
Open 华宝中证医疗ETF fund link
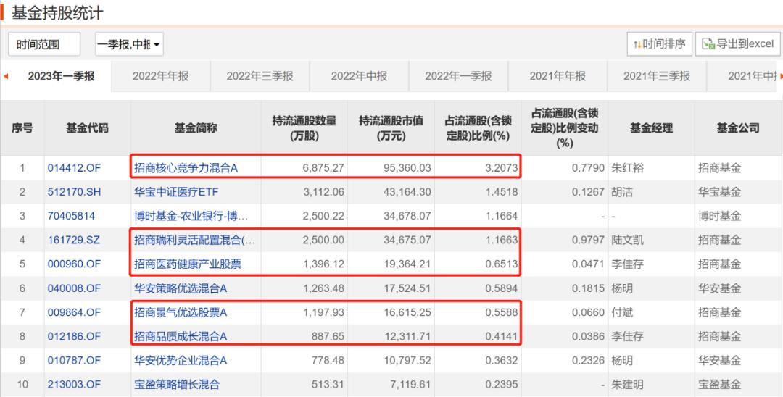[x=176, y=192]
